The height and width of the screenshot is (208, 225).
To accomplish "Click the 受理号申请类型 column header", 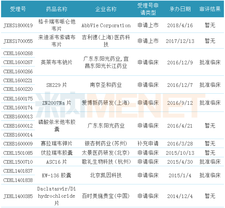I will pyautogui.click(x=148, y=9).
